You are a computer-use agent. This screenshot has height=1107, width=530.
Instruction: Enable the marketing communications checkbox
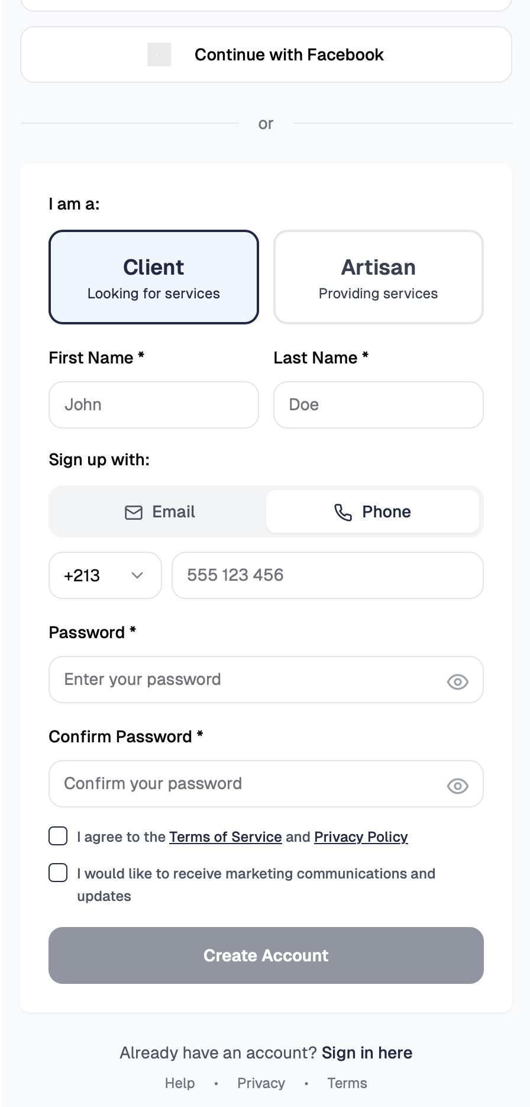click(58, 873)
